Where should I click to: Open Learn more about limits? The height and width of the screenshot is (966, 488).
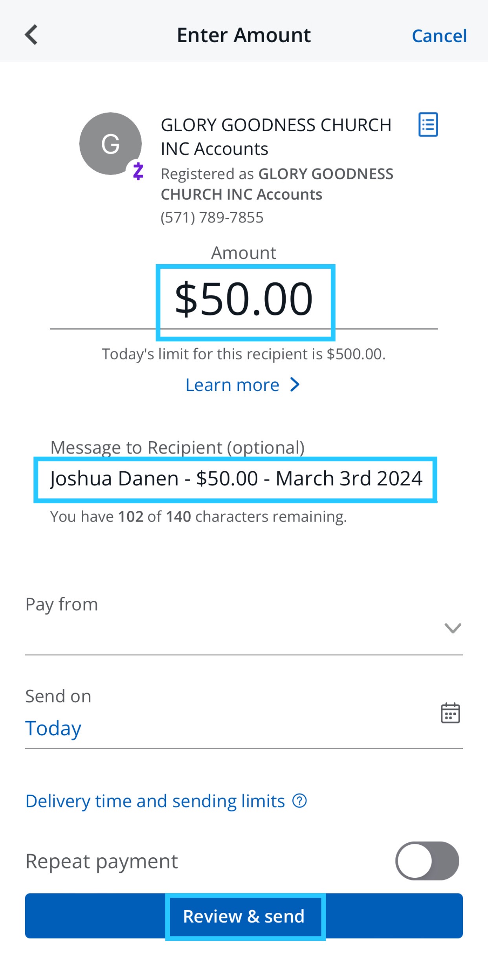tap(233, 385)
